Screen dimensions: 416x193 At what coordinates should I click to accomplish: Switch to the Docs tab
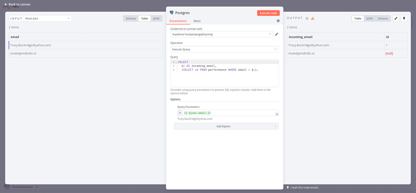click(x=197, y=21)
